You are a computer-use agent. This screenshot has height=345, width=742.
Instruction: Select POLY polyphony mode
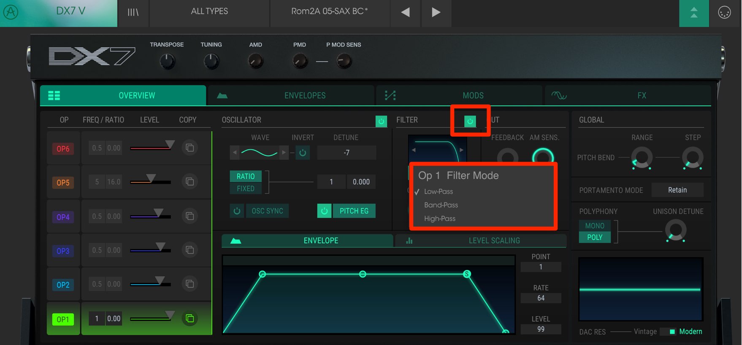(x=595, y=237)
